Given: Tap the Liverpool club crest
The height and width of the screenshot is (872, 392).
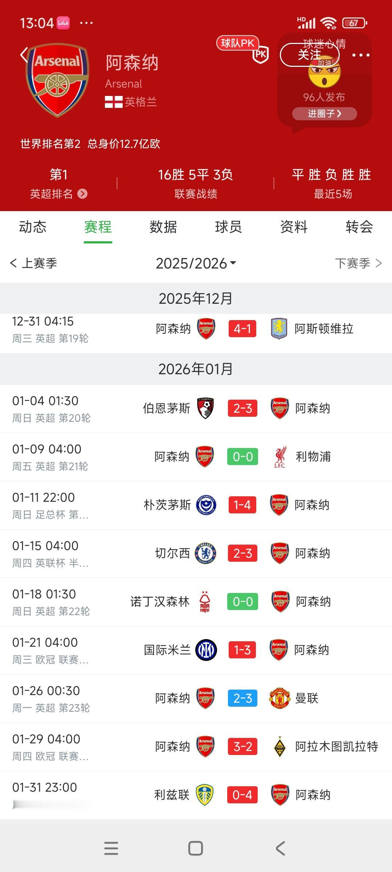Looking at the screenshot, I should click(280, 457).
